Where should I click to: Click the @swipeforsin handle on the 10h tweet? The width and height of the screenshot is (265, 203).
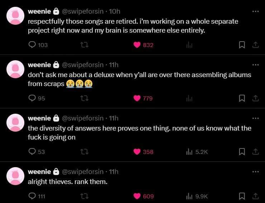pyautogui.click(x=83, y=11)
